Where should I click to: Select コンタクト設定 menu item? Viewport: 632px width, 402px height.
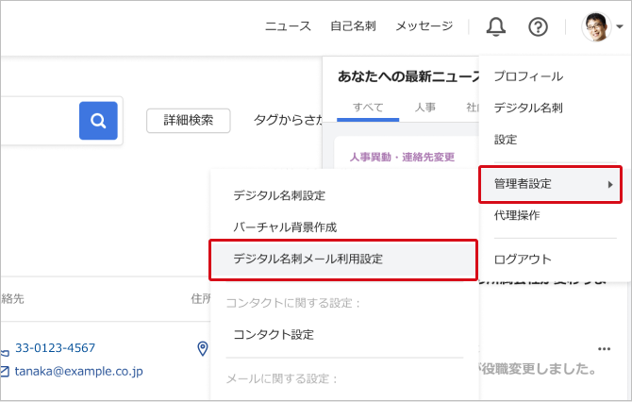click(274, 334)
